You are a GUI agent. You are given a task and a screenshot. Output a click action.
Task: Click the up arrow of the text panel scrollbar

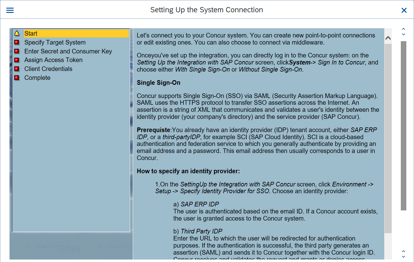coord(388,38)
